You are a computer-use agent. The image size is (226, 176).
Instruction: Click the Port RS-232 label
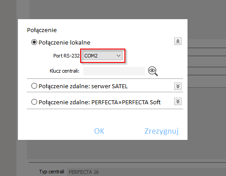(66, 56)
